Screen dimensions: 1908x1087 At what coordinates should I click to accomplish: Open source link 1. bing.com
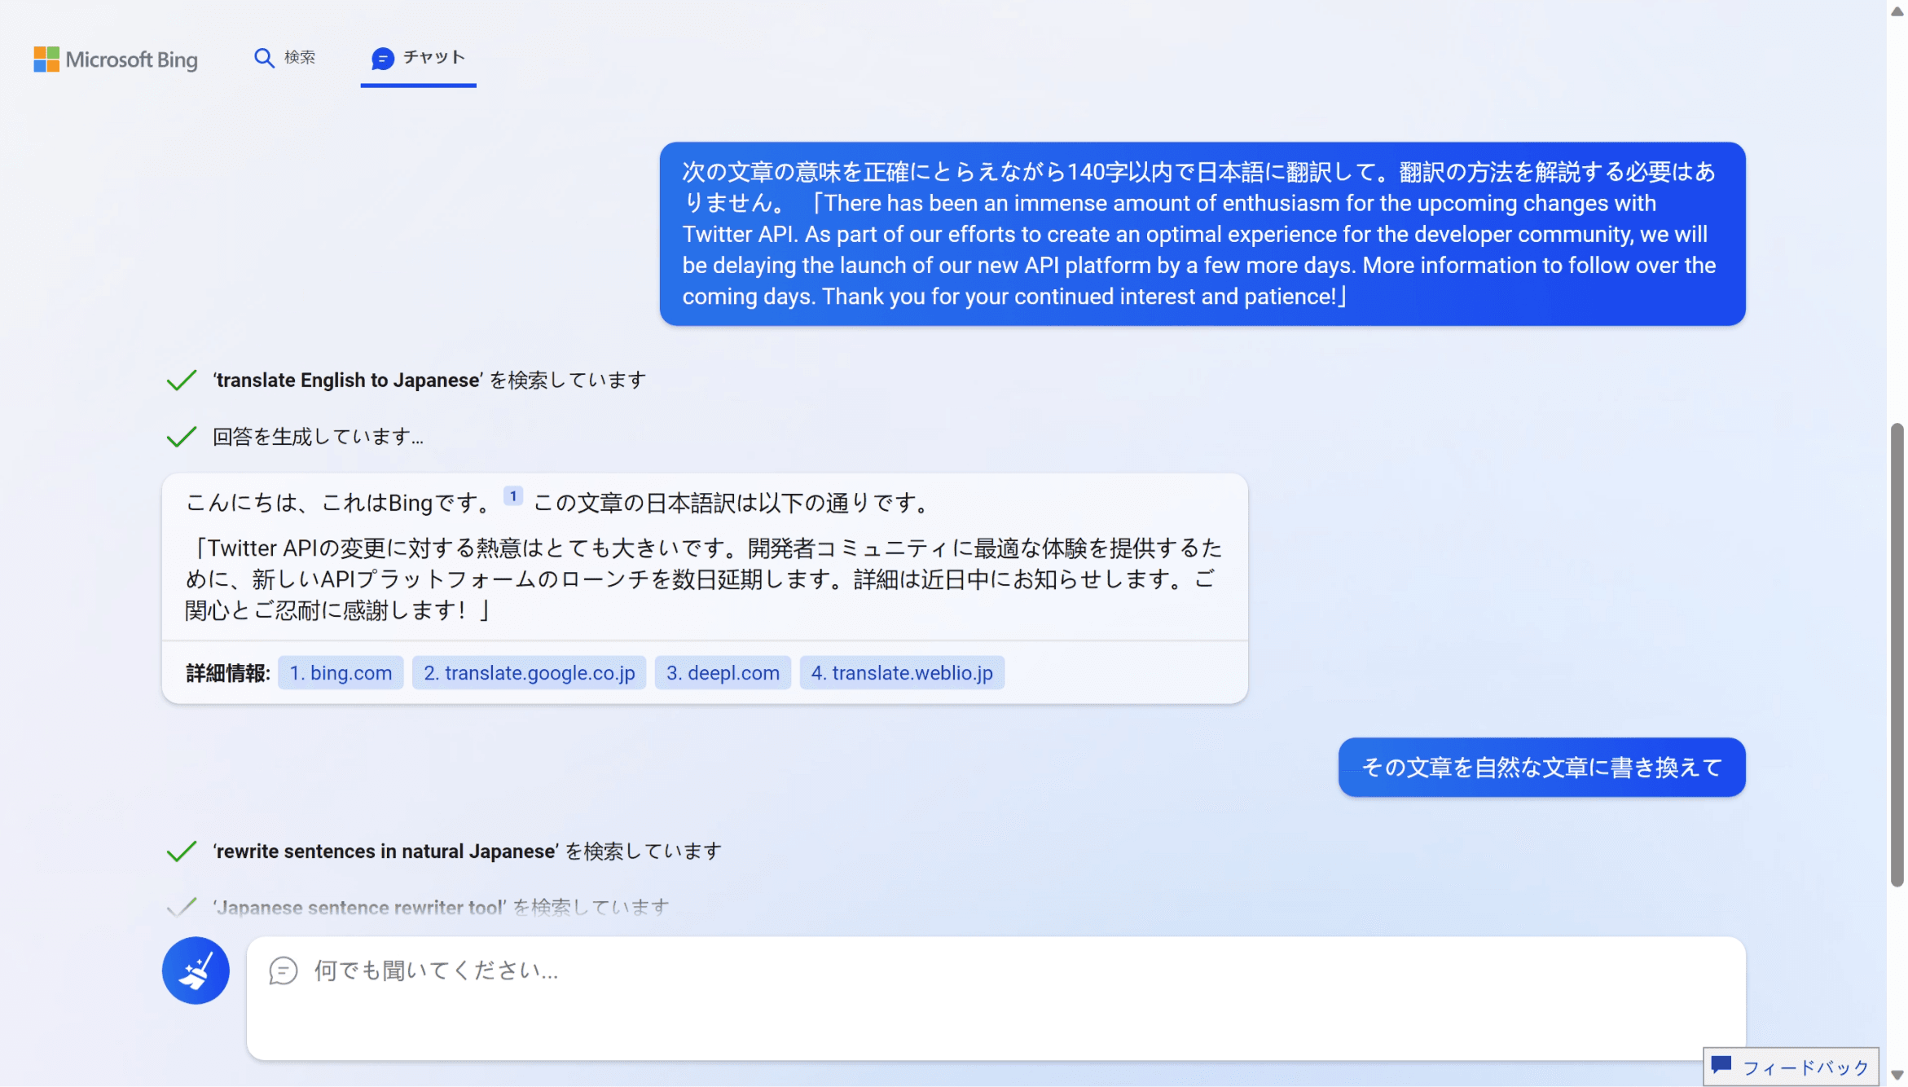[x=341, y=672]
